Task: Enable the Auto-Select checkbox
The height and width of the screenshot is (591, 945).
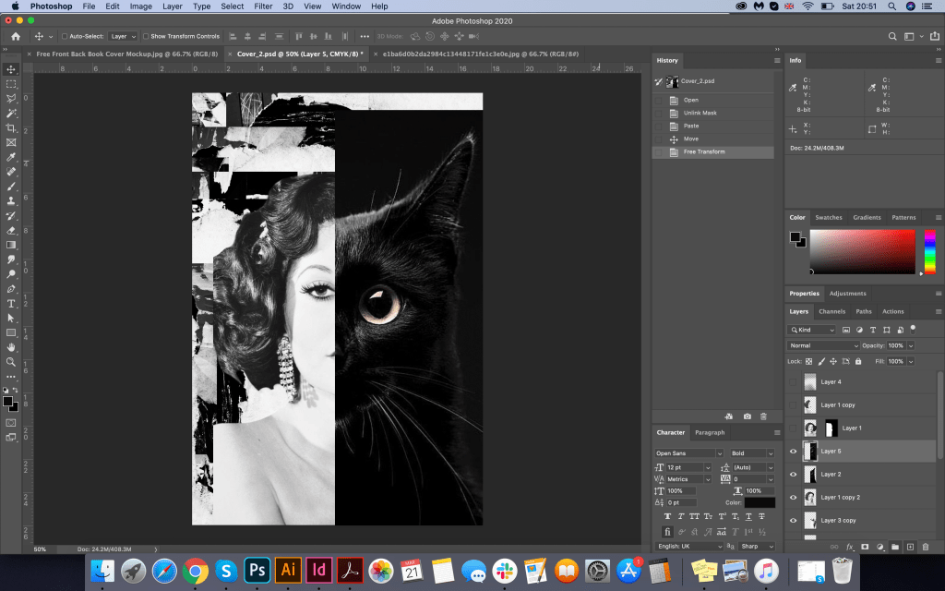Action: (x=65, y=36)
